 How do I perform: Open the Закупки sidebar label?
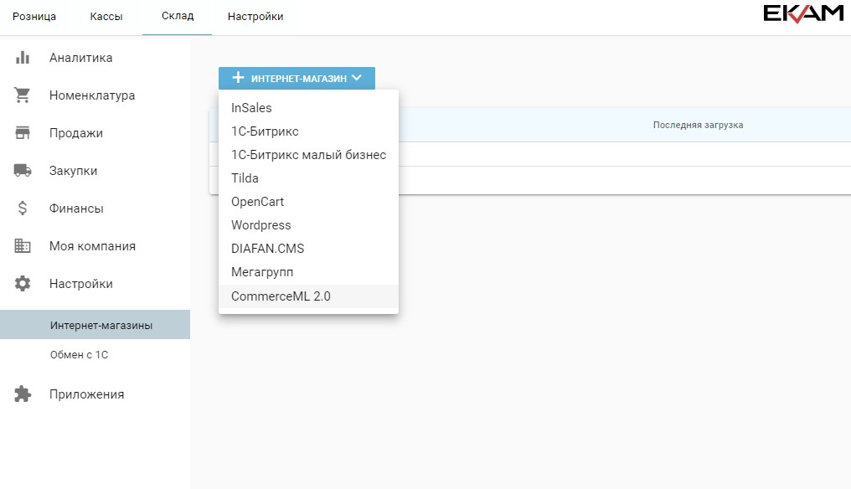pos(73,171)
